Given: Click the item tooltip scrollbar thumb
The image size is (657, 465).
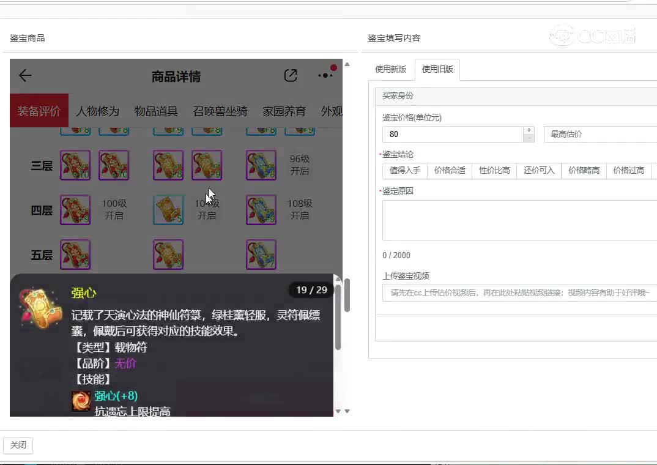Looking at the screenshot, I should coord(338,316).
